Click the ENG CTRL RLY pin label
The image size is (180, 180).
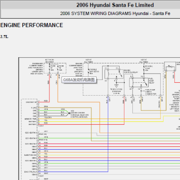click(x=30, y=172)
